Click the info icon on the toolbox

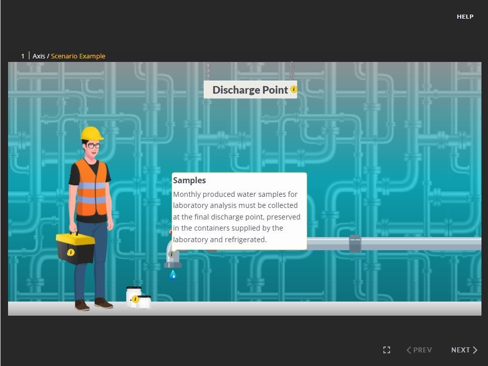pos(70,252)
